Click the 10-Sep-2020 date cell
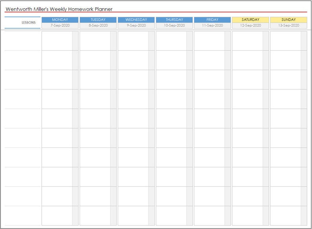312x229 pixels. 174,25
